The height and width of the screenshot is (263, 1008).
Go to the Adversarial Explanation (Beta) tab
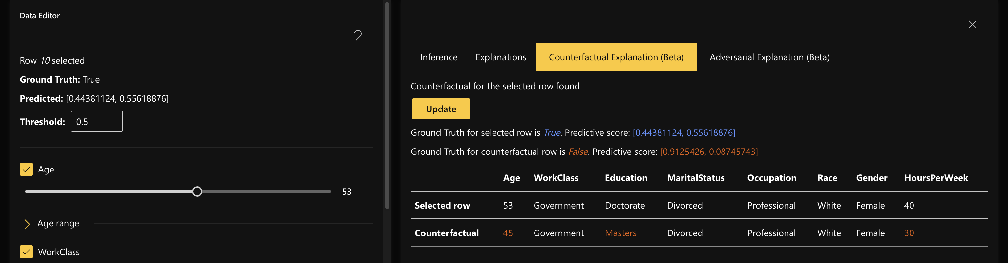(x=769, y=57)
